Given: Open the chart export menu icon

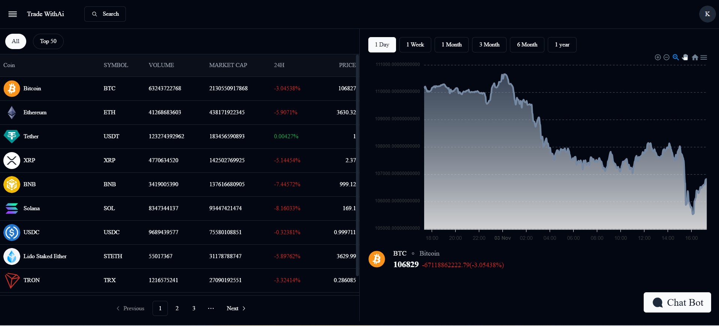Looking at the screenshot, I should pos(704,57).
